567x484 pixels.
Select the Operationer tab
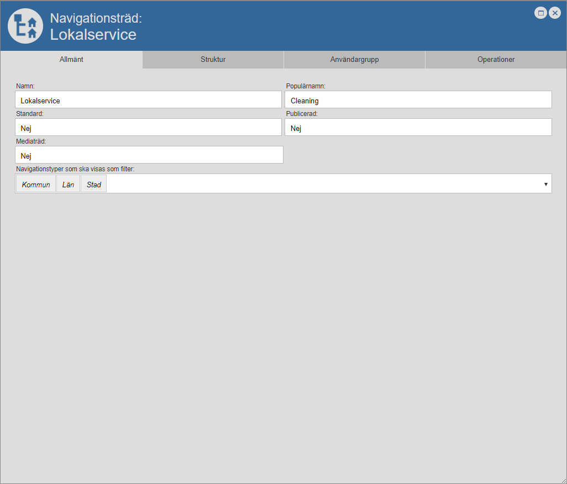point(496,60)
